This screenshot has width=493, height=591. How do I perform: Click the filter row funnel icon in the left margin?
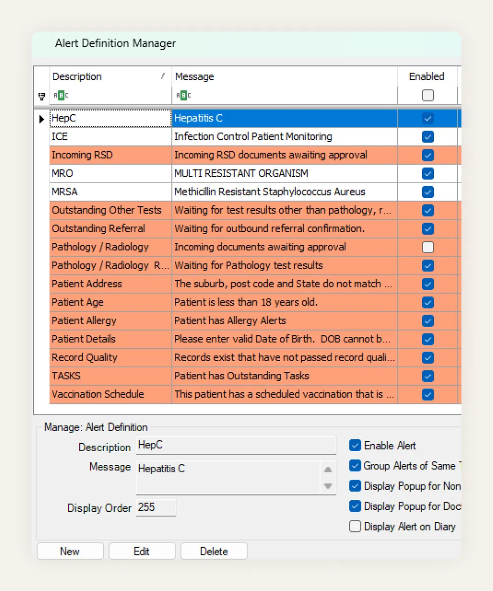(x=42, y=96)
